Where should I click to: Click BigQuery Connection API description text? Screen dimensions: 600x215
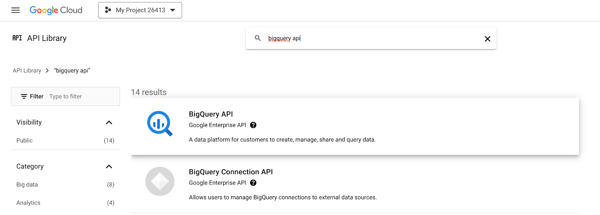pos(283,197)
